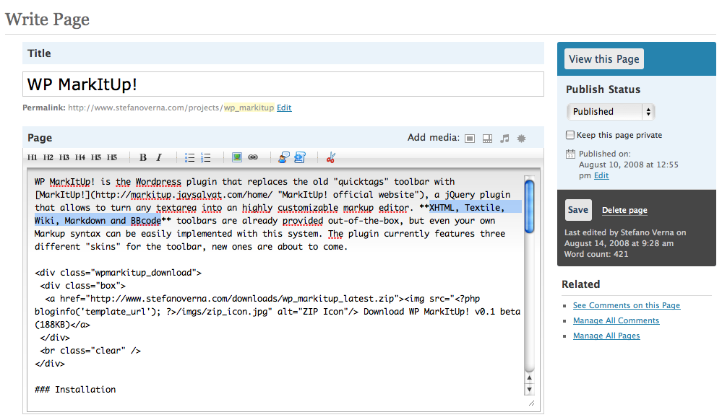Apply H1 heading from the toolbar
This screenshot has height=420, width=722.
coord(33,157)
